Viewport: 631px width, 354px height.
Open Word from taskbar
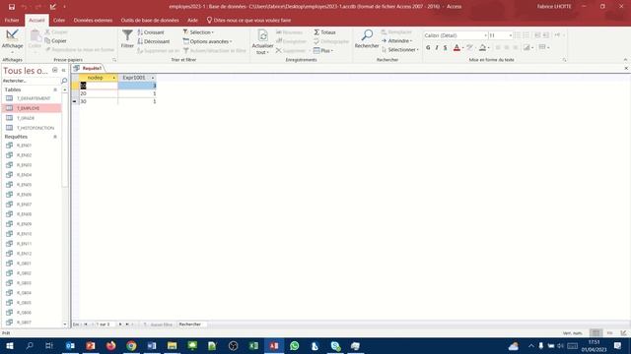point(152,346)
